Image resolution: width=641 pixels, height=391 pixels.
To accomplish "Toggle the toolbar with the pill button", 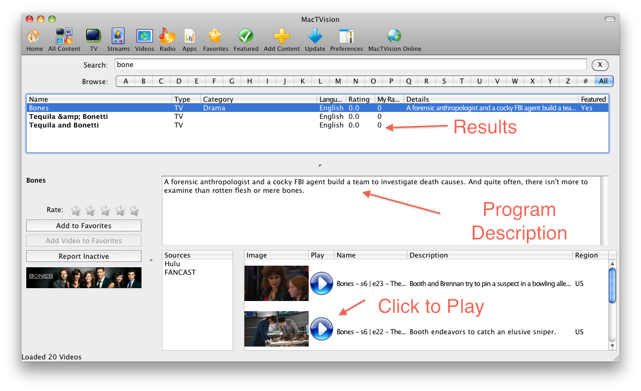I will [x=609, y=19].
